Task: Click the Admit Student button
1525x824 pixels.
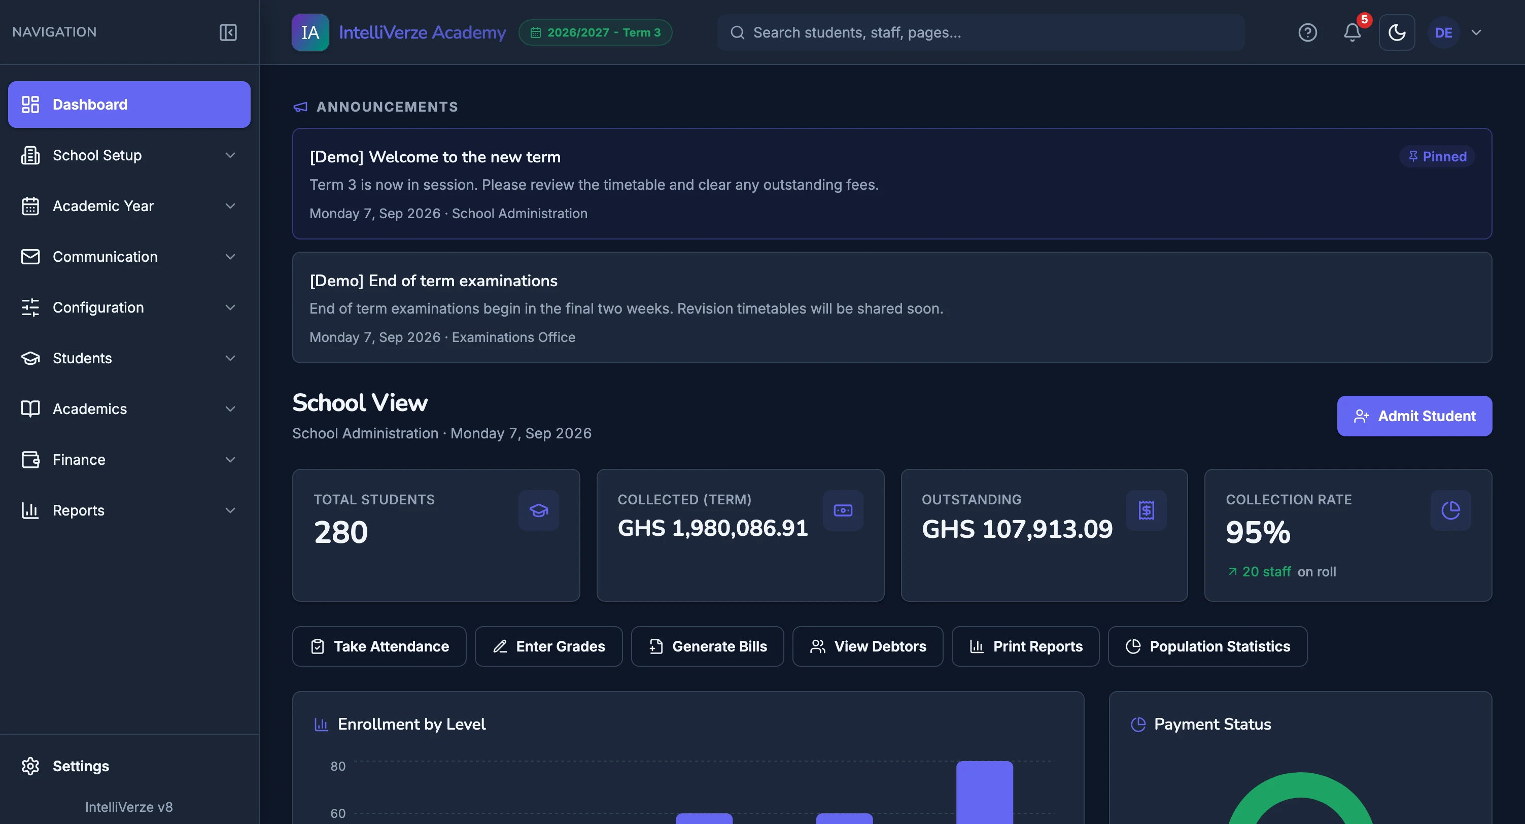Action: click(x=1414, y=416)
